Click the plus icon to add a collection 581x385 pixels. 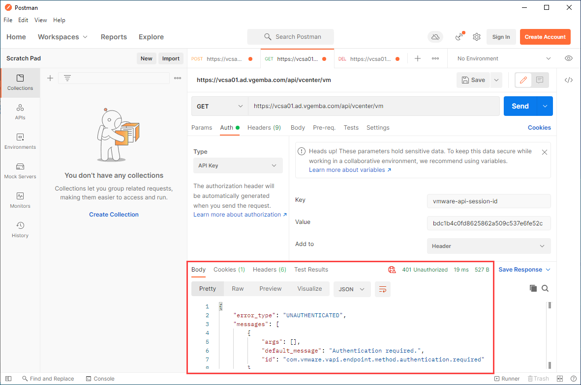[50, 78]
